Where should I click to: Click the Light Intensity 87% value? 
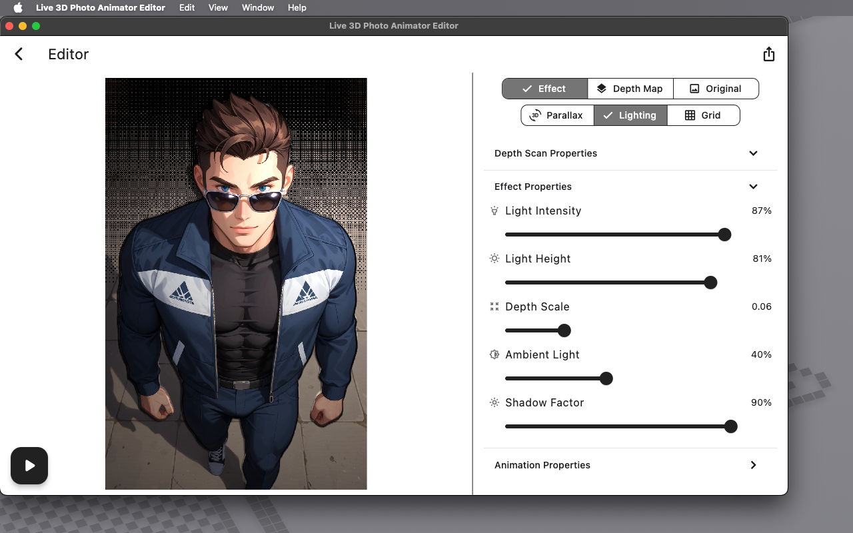click(x=761, y=211)
